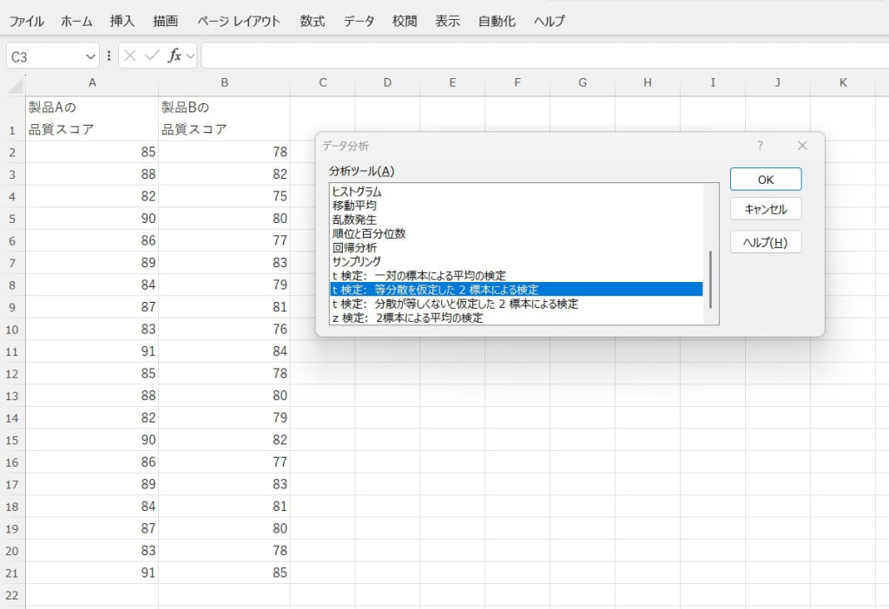The width and height of the screenshot is (889, 609).
Task: Close the データ分析 dialog
Action: coord(802,146)
